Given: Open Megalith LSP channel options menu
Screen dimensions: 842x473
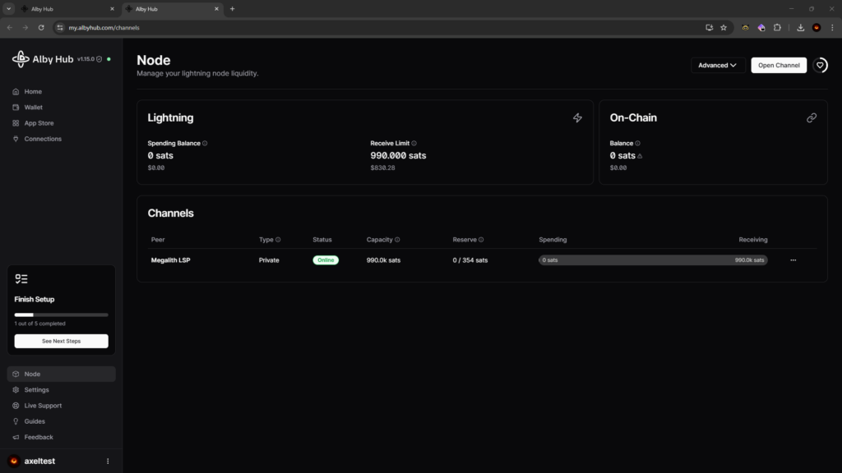Looking at the screenshot, I should pyautogui.click(x=793, y=260).
